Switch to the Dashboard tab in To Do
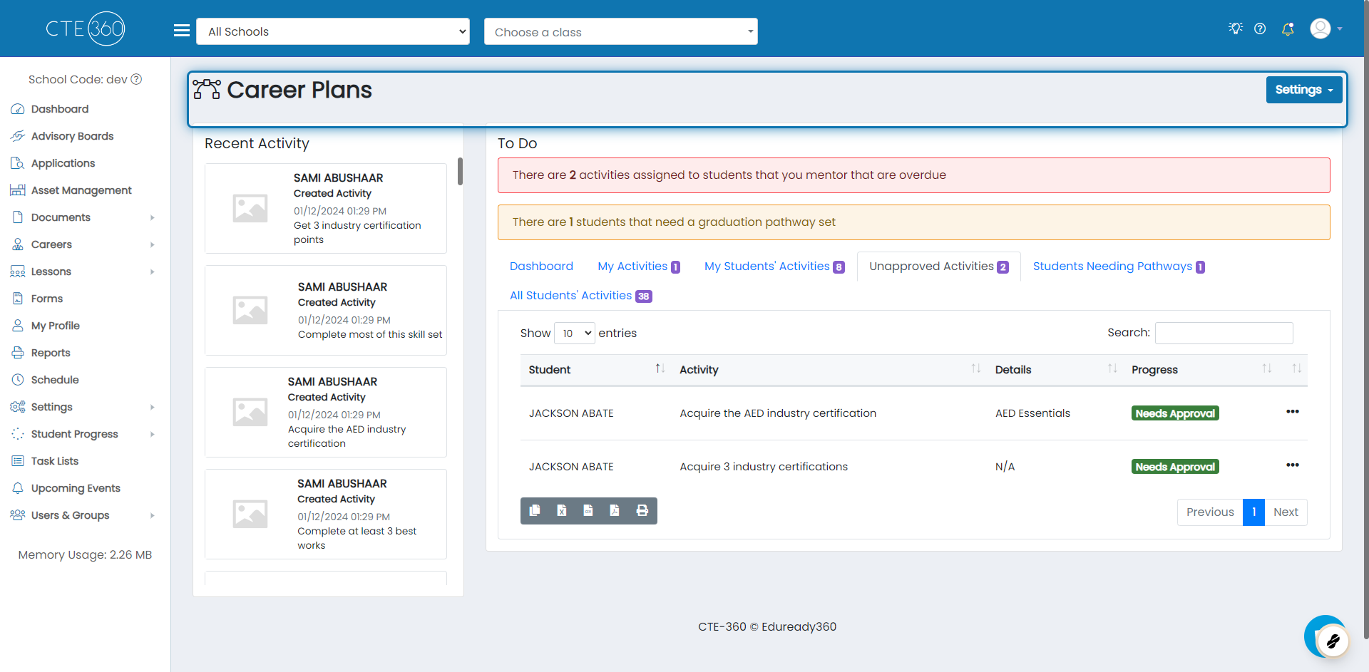This screenshot has height=672, width=1369. pyautogui.click(x=541, y=266)
